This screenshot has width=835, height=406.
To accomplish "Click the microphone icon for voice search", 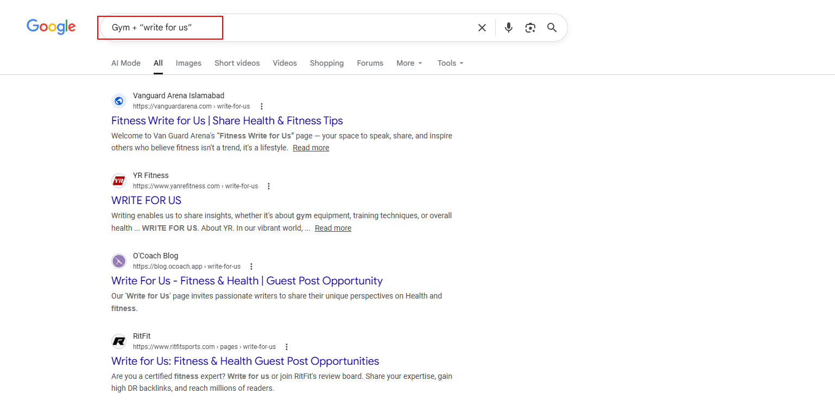I will coord(508,27).
